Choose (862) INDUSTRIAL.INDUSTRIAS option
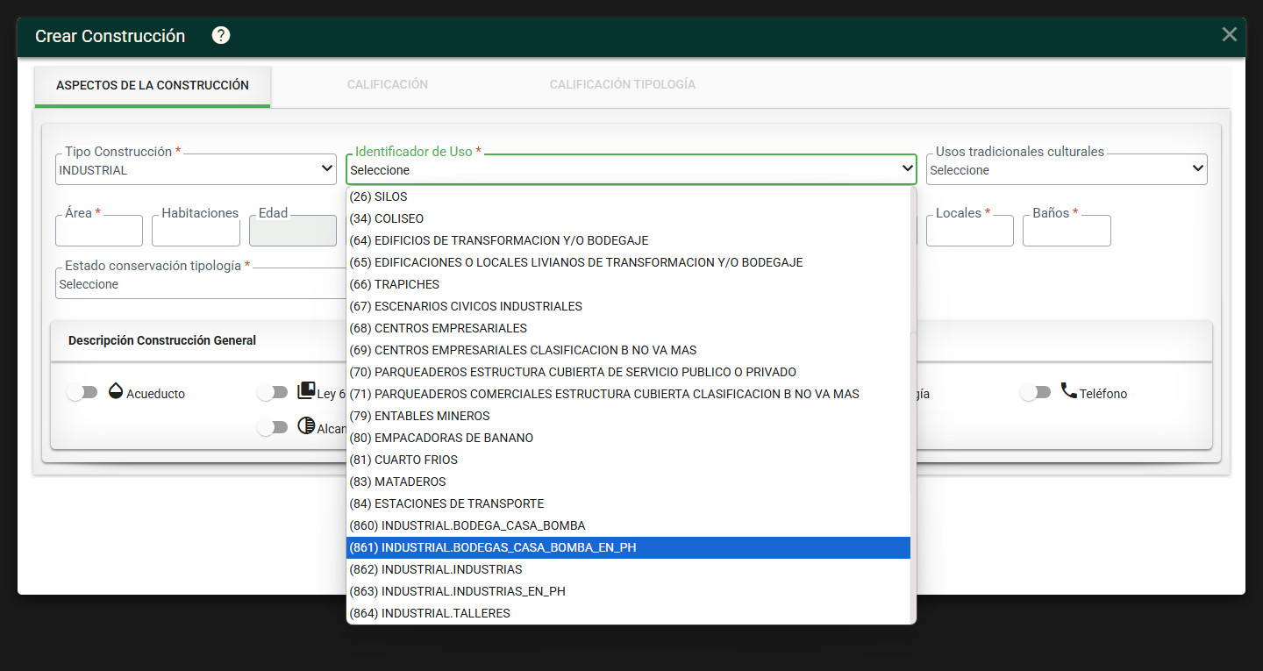 [x=629, y=569]
